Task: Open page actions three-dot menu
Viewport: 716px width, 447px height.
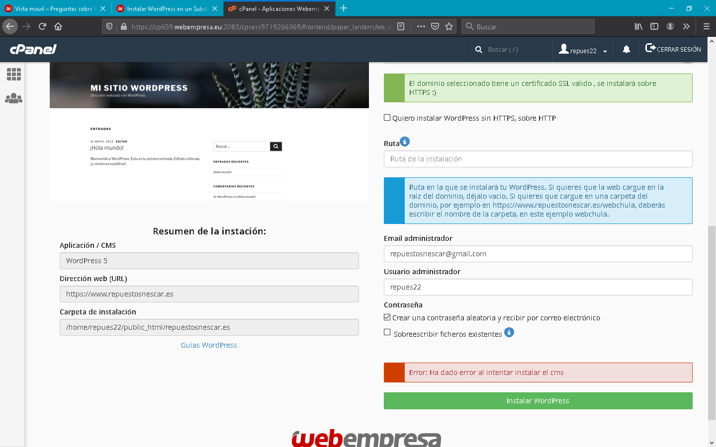Action: (421, 26)
